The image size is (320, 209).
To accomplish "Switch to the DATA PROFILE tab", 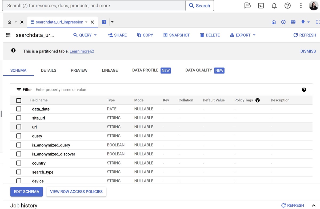I will [x=151, y=70].
